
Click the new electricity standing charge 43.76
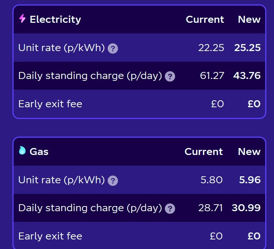(247, 76)
